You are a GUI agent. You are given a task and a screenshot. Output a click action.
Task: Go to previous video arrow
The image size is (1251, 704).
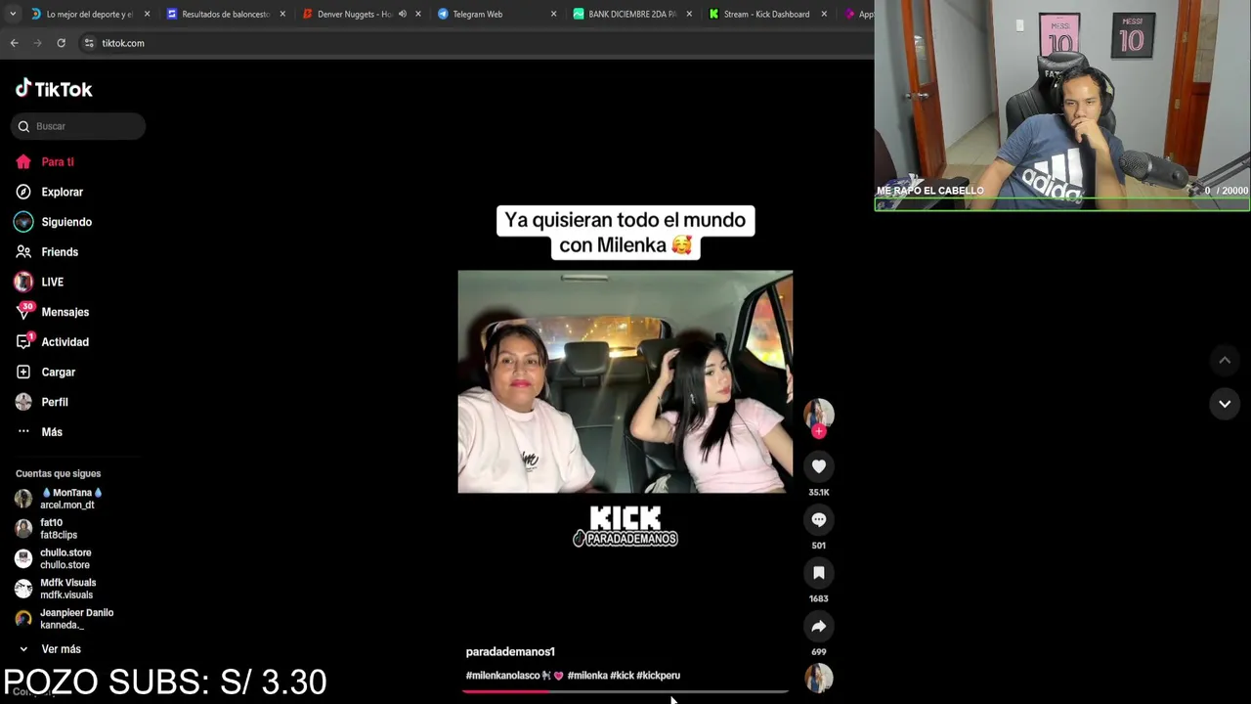1225,360
